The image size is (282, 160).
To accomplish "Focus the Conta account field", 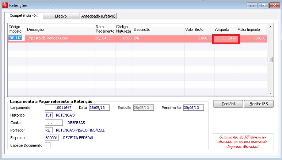I will pos(54,123).
